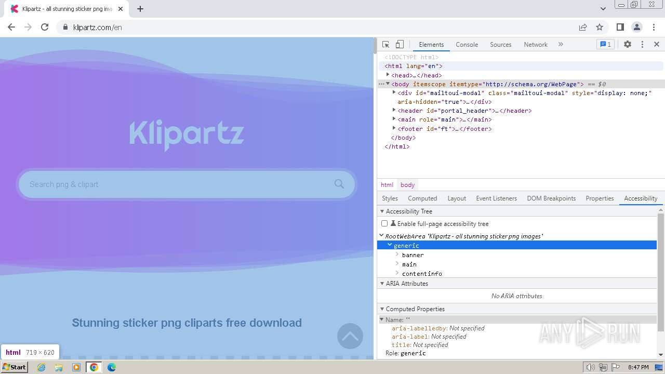Collapse the Accessibility Tree section
Viewport: 665px width, 374px height.
coord(382,211)
